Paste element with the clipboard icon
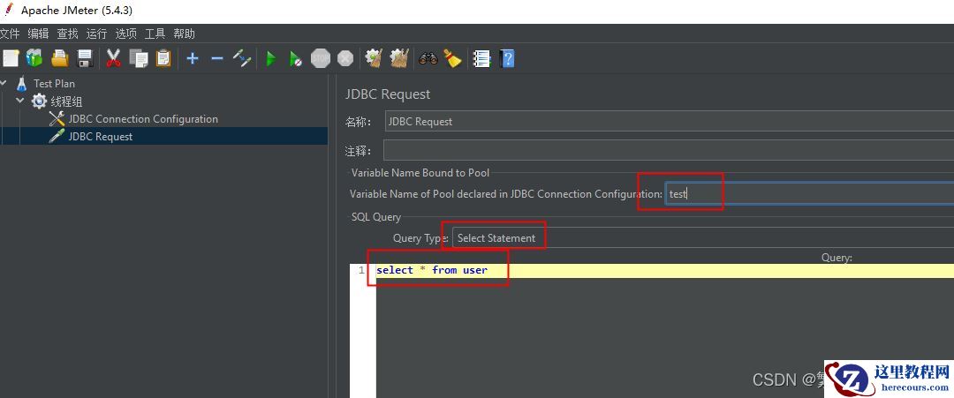Image resolution: width=954 pixels, height=398 pixels. coord(163,58)
